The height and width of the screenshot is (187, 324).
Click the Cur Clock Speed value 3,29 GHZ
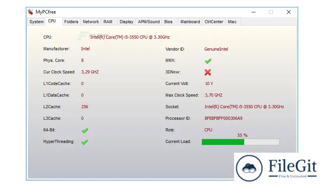(90, 72)
